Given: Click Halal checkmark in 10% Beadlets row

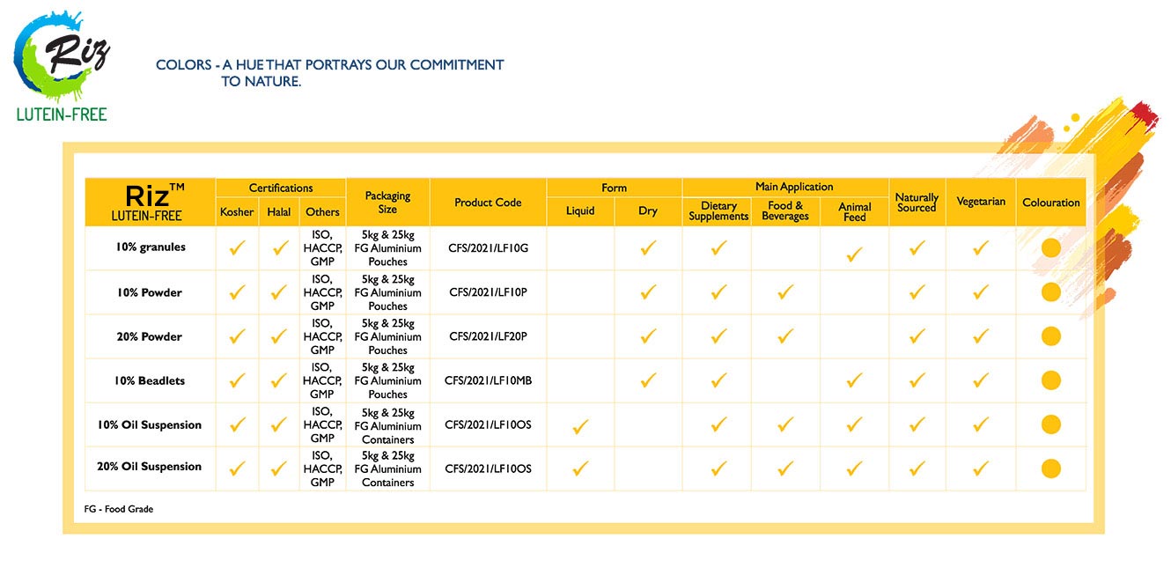Looking at the screenshot, I should coord(280,380).
